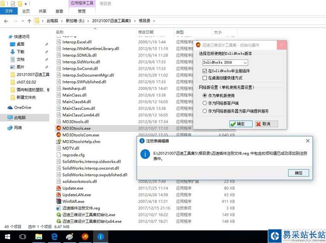Screen dimensions: 326x243
Task: Select 应用程序工具 contextual tab
Action: pyautogui.click(x=81, y=3)
